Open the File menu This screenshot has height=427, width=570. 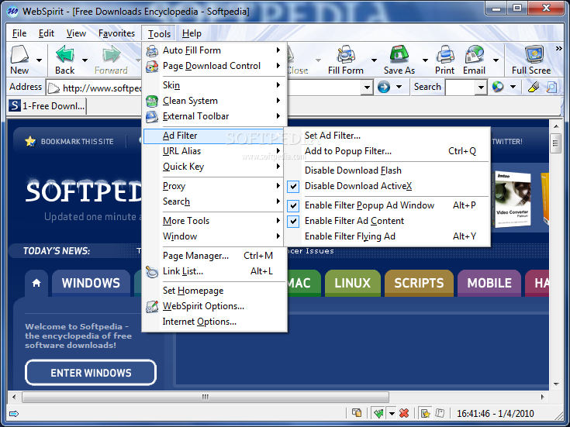click(x=19, y=33)
